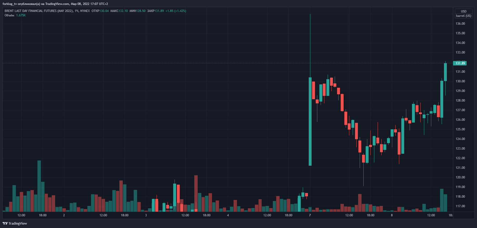The height and width of the screenshot is (228, 477).
Task: Open the barrel (US) unit selector
Action: coord(463,16)
